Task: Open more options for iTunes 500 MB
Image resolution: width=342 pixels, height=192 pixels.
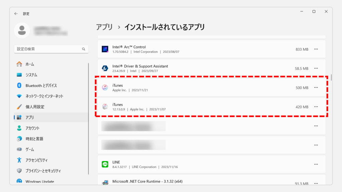Action: coord(316,88)
